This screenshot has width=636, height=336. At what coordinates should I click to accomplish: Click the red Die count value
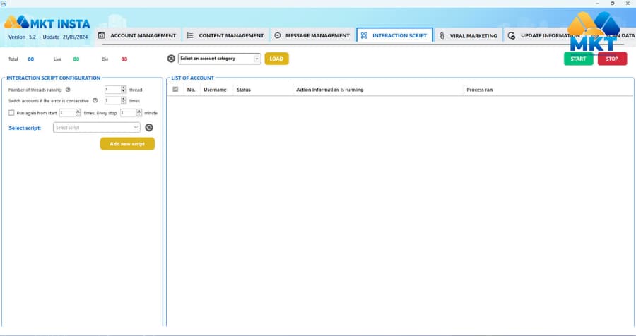[x=124, y=59]
